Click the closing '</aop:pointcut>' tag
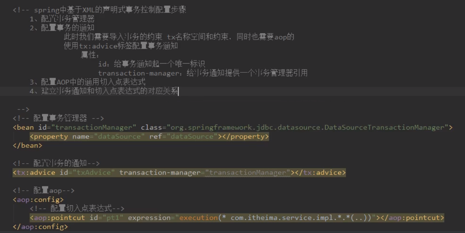Viewport: 465px width, 233px height. tap(412, 217)
